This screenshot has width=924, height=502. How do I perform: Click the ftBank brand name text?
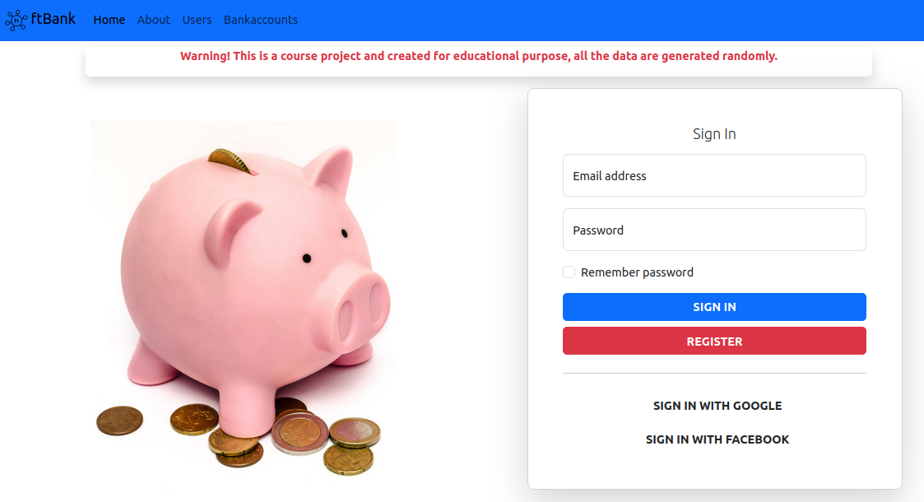(53, 19)
